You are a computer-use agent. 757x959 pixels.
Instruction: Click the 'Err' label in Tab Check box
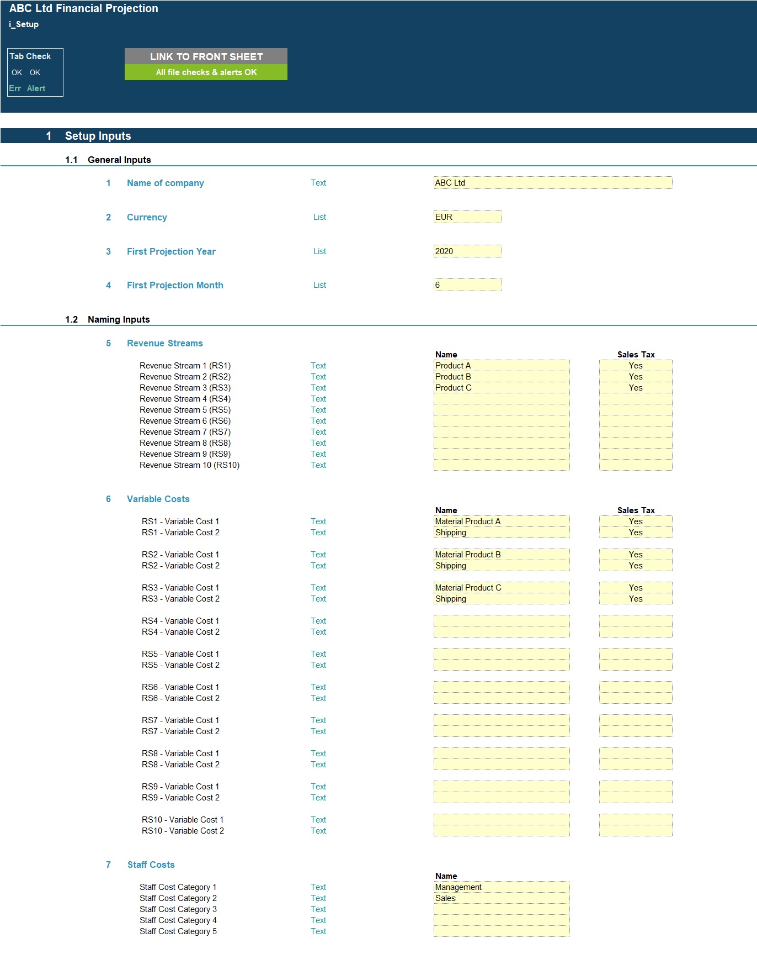coord(15,88)
